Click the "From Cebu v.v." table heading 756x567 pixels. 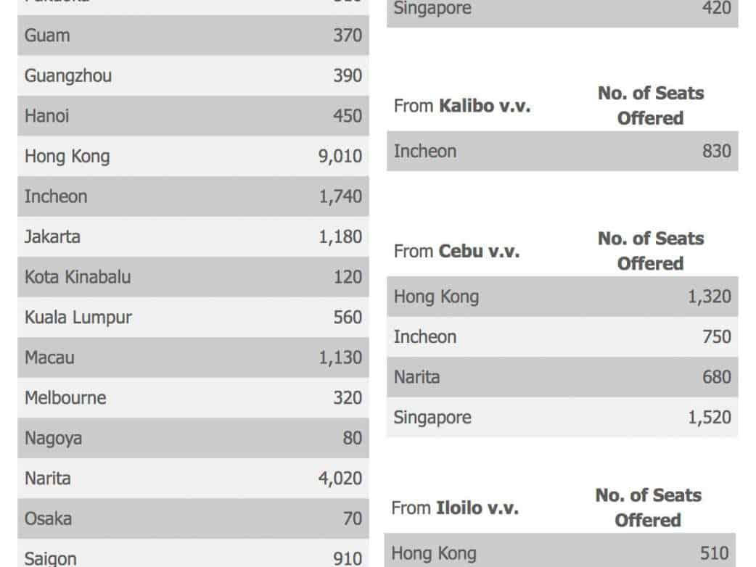456,252
